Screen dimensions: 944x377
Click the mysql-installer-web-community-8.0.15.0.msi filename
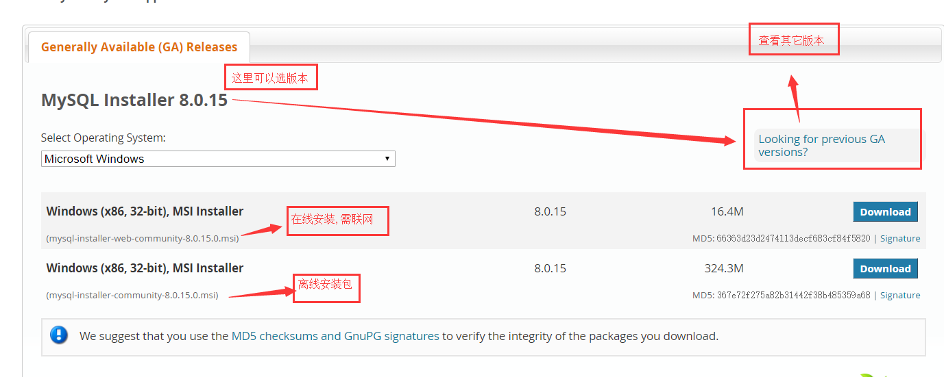[143, 239]
